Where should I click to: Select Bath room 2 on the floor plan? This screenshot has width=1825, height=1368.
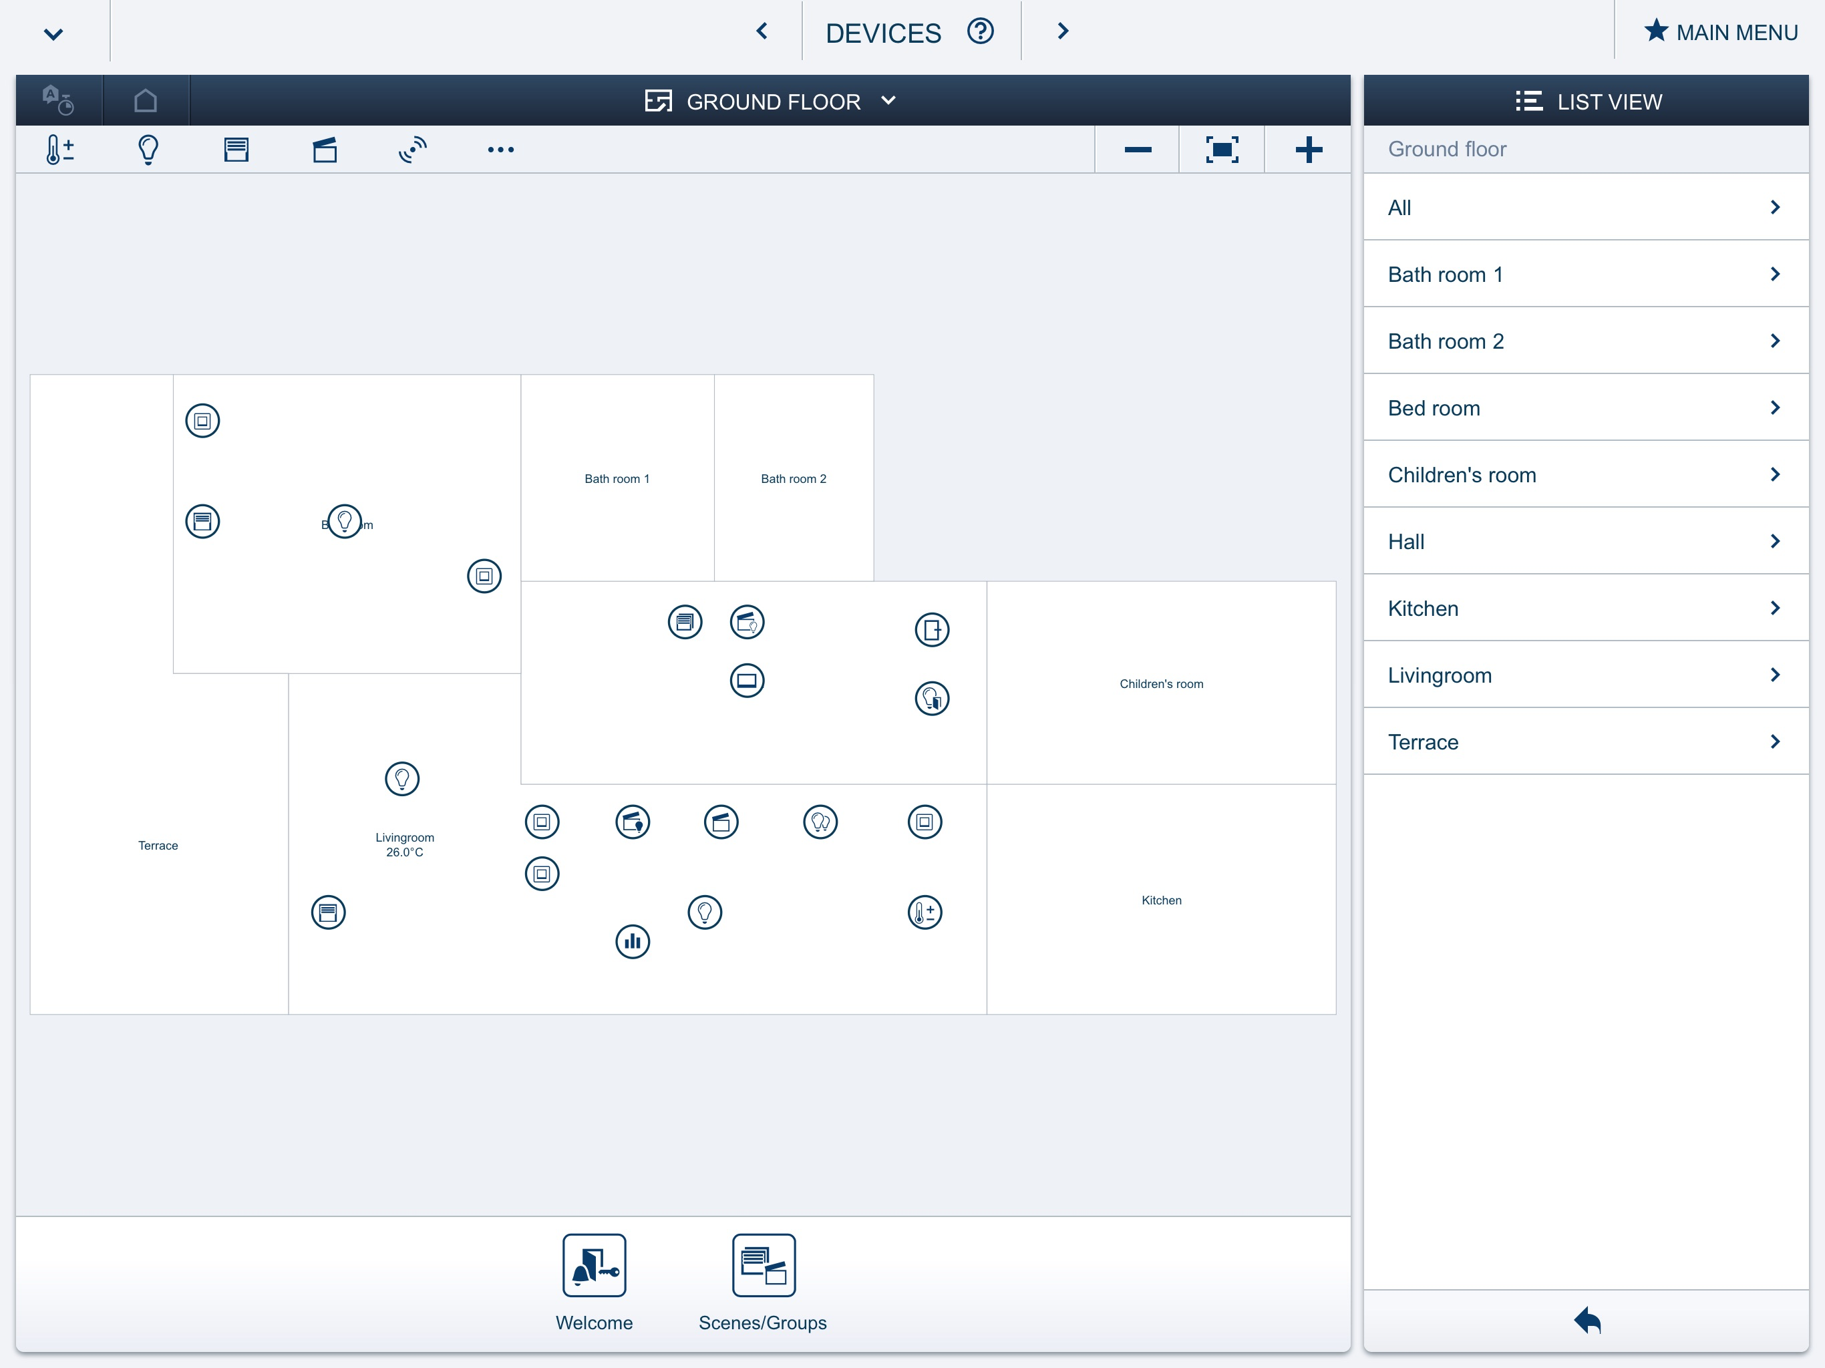(793, 478)
